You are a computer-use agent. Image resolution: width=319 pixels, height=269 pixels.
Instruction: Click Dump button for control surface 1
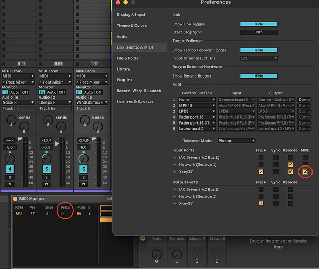[304, 100]
